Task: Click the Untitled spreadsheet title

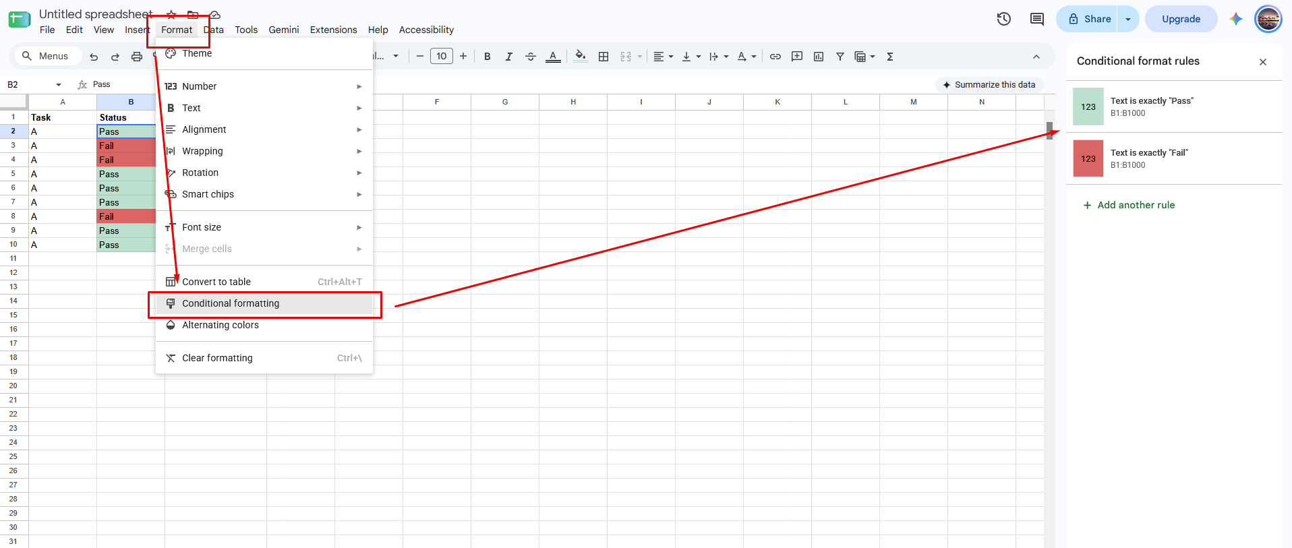Action: click(x=96, y=14)
